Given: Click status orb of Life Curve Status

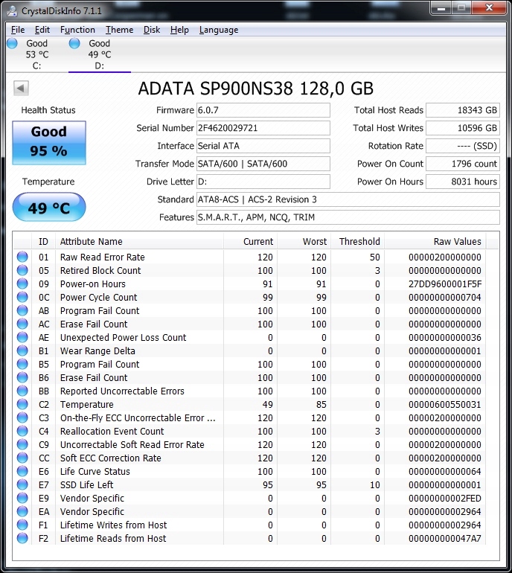Looking at the screenshot, I should pyautogui.click(x=22, y=471).
